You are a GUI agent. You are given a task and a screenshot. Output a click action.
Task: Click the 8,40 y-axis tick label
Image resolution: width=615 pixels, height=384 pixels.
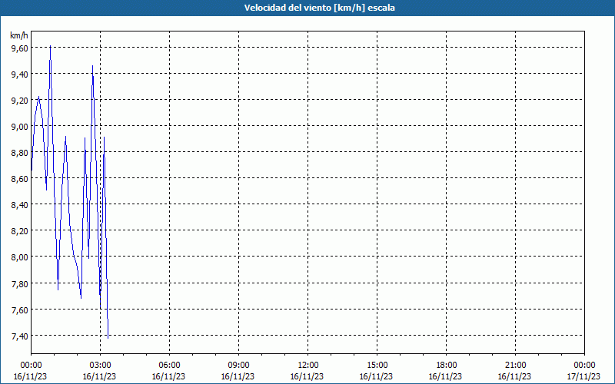coord(19,205)
